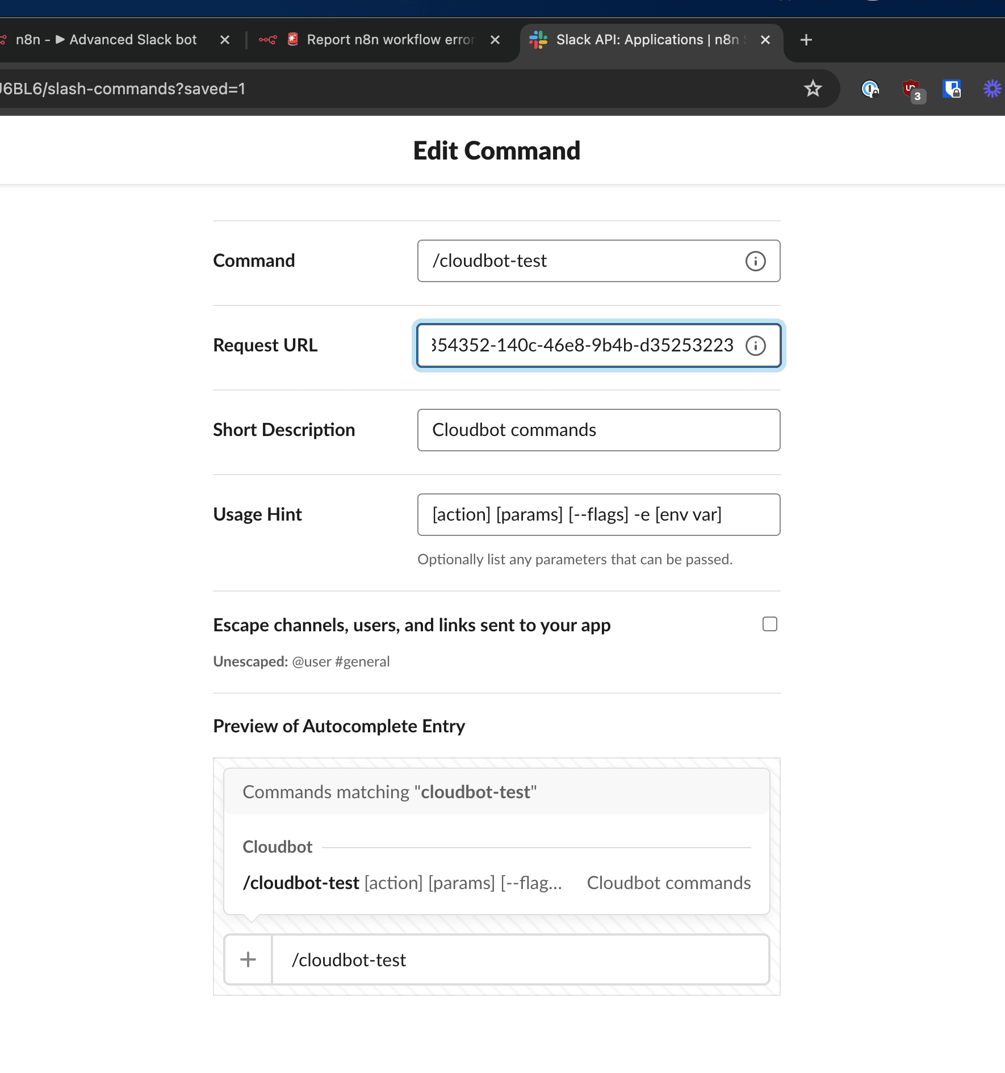Click the Cloudbot commands description in the preview
The height and width of the screenshot is (1073, 1005).
(669, 883)
